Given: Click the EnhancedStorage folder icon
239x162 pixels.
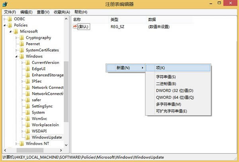Looking at the screenshot, I should pyautogui.click(x=27, y=75).
